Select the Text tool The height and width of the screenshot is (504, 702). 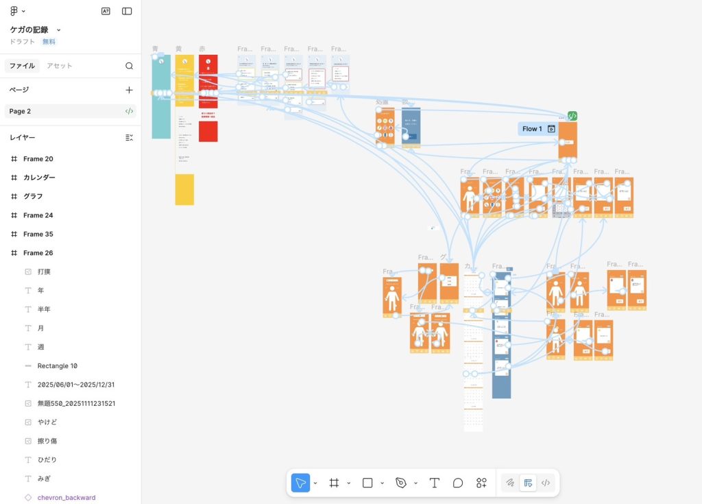tap(434, 483)
